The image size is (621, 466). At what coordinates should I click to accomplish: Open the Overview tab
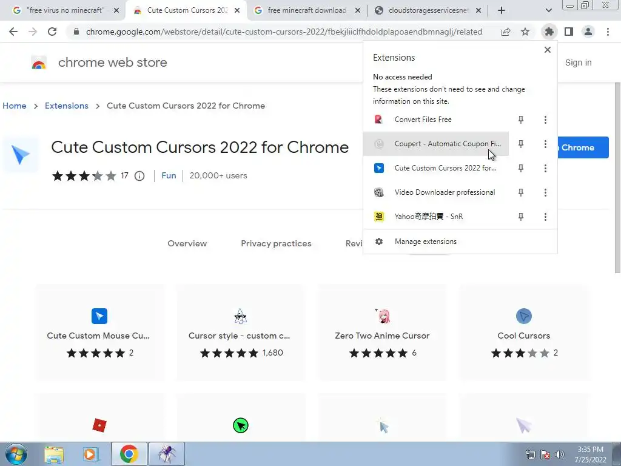(187, 243)
